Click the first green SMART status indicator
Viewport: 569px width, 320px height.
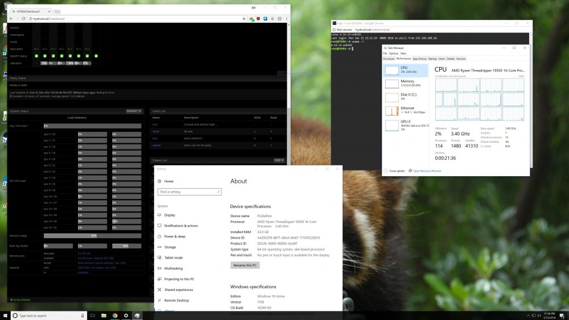click(x=36, y=56)
